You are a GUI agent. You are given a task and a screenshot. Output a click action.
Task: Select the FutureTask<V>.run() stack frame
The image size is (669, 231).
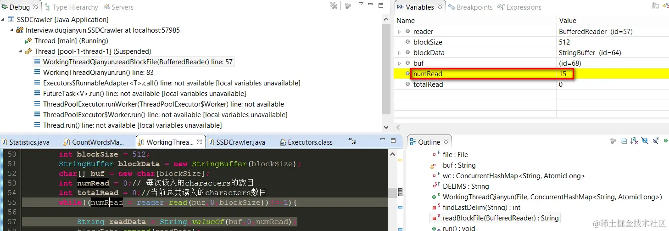pos(140,94)
